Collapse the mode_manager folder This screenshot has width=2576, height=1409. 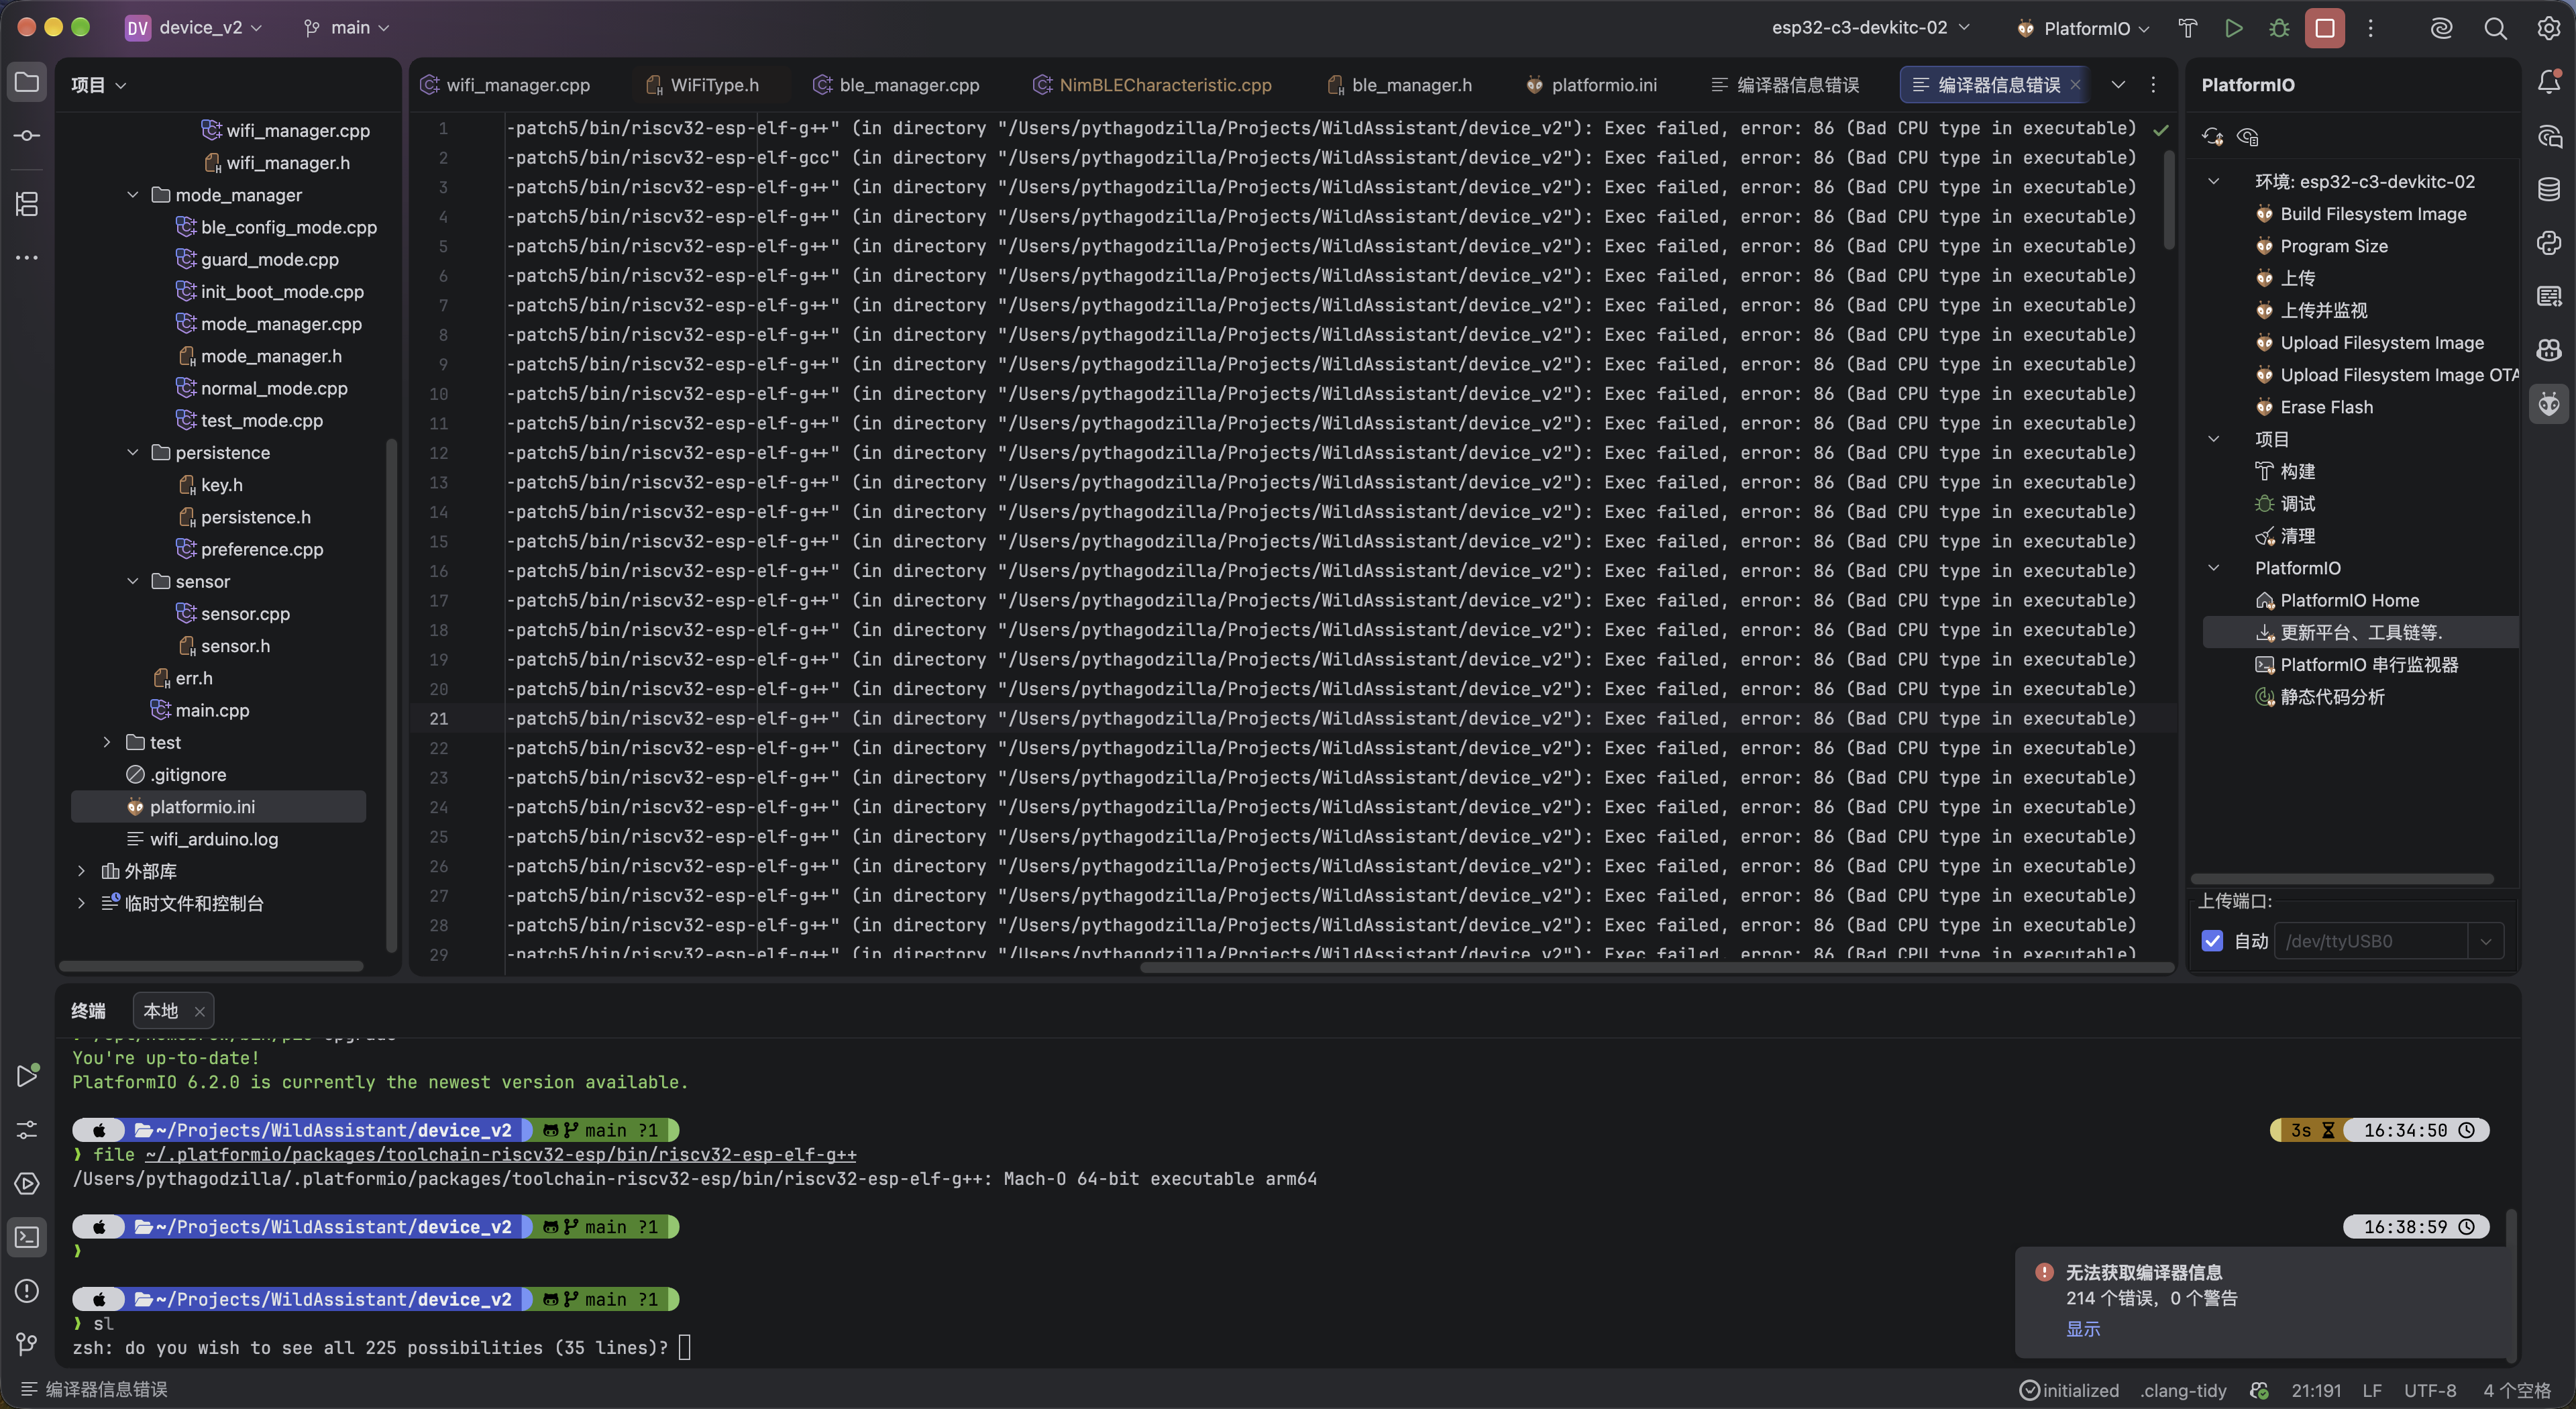tap(132, 195)
